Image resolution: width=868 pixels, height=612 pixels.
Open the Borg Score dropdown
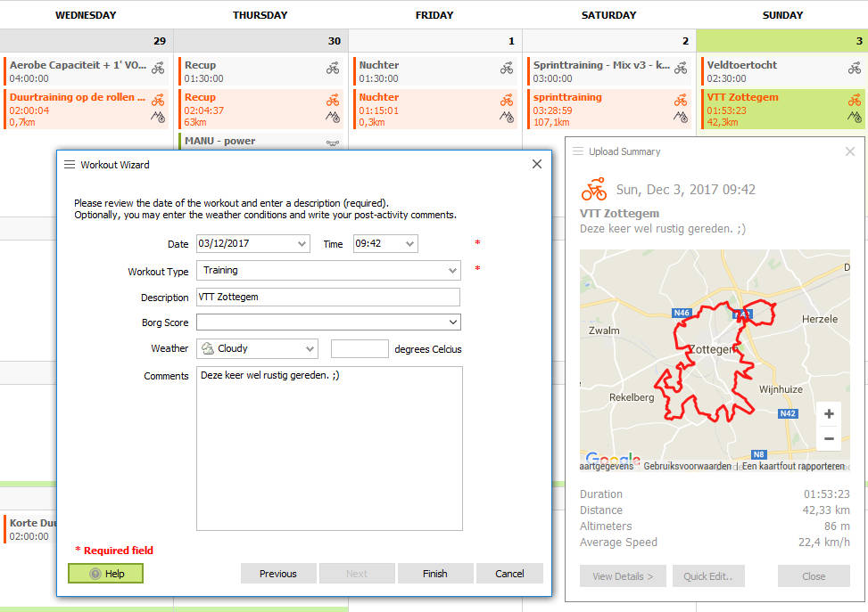(452, 322)
